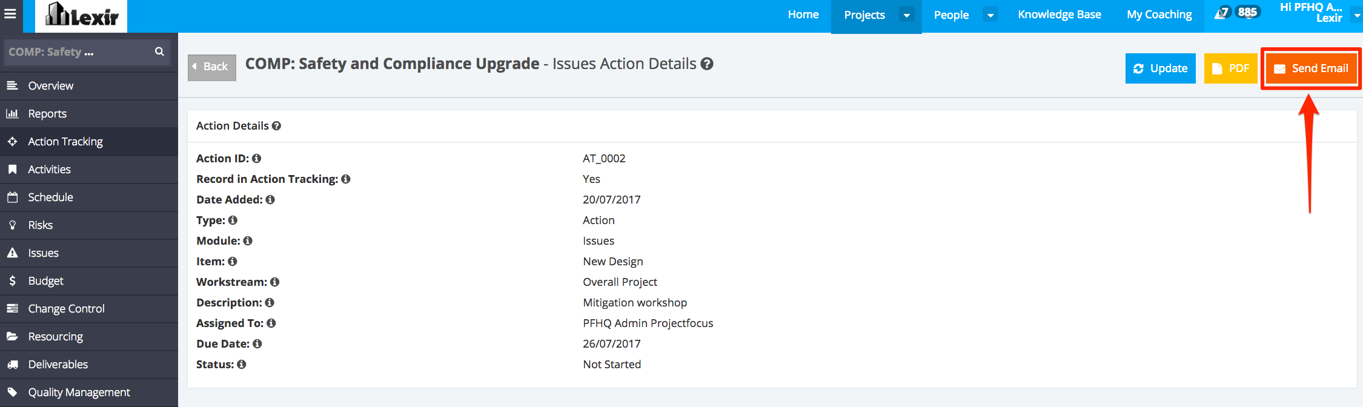Click the Hi PFHQ A... Lexir user label
This screenshot has width=1363, height=407.
(x=1311, y=13)
